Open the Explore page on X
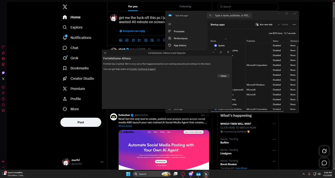 pos(72,27)
